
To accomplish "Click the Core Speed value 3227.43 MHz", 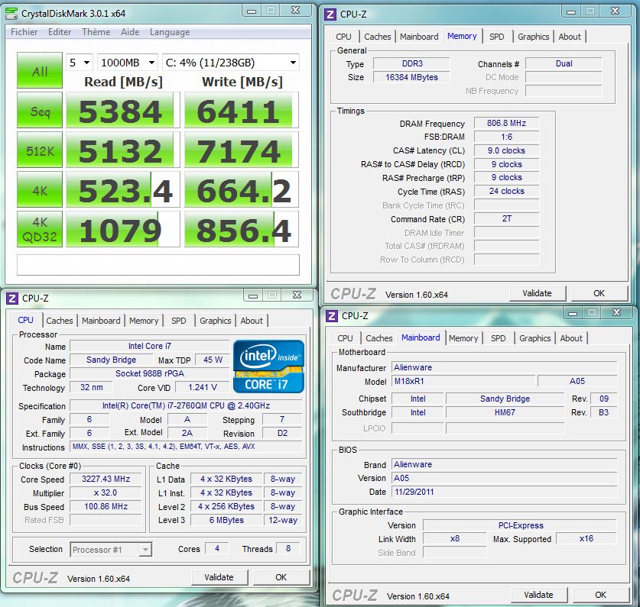I will (106, 479).
